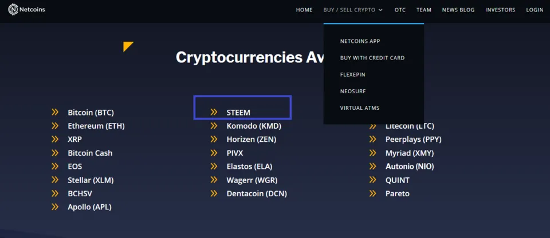550x238 pixels.
Task: Click the Login link
Action: point(535,10)
